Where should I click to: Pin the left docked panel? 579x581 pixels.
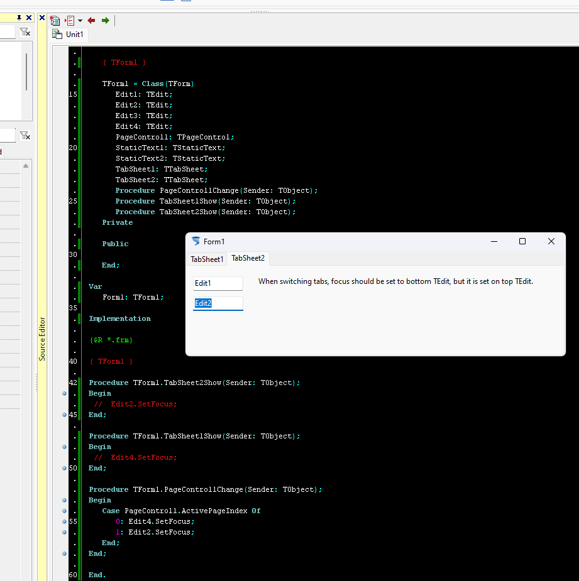coord(19,18)
